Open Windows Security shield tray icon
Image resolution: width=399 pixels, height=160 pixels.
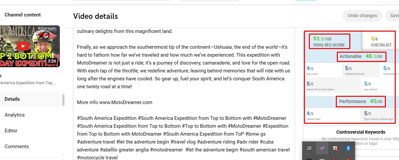point(335,148)
